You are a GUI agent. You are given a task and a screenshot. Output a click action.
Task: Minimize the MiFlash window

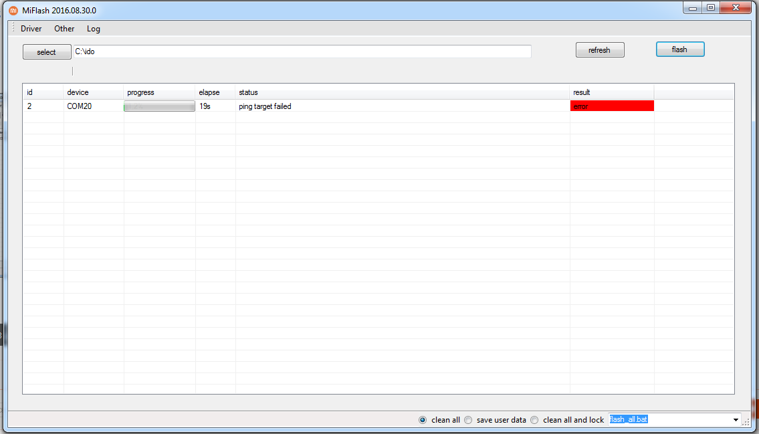[693, 8]
